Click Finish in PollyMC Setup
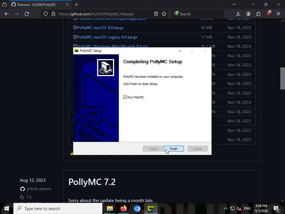This screenshot has width=285, height=214. point(174,149)
